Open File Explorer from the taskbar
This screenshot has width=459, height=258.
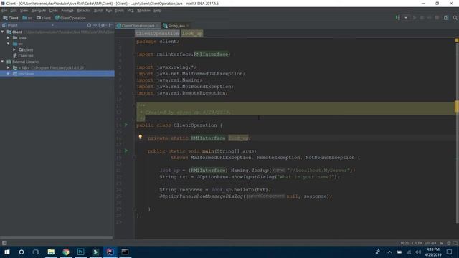51,252
